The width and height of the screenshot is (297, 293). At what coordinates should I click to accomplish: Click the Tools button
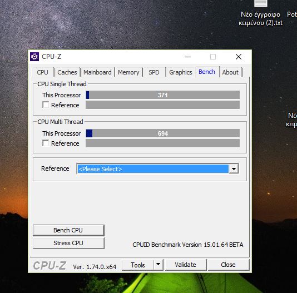(x=138, y=265)
